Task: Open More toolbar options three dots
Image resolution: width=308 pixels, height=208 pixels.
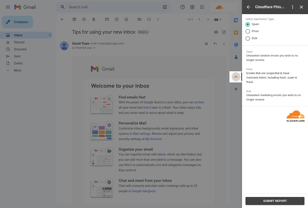Action: (x=158, y=19)
